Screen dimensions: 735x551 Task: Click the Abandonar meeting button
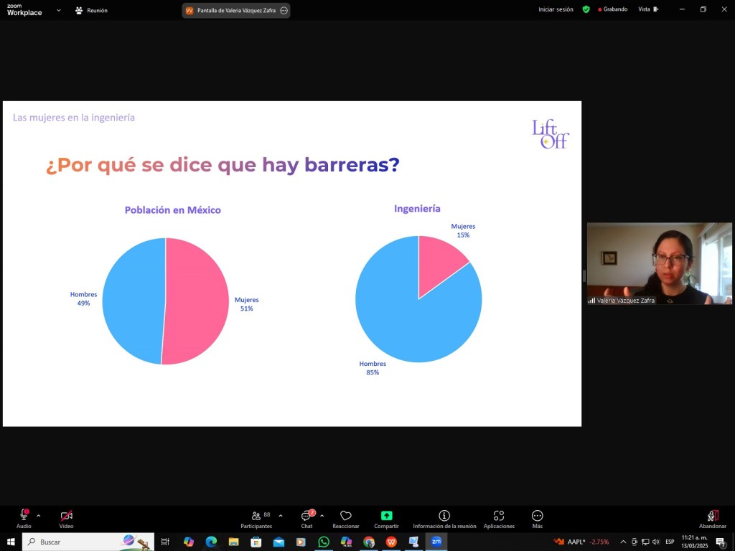point(712,516)
